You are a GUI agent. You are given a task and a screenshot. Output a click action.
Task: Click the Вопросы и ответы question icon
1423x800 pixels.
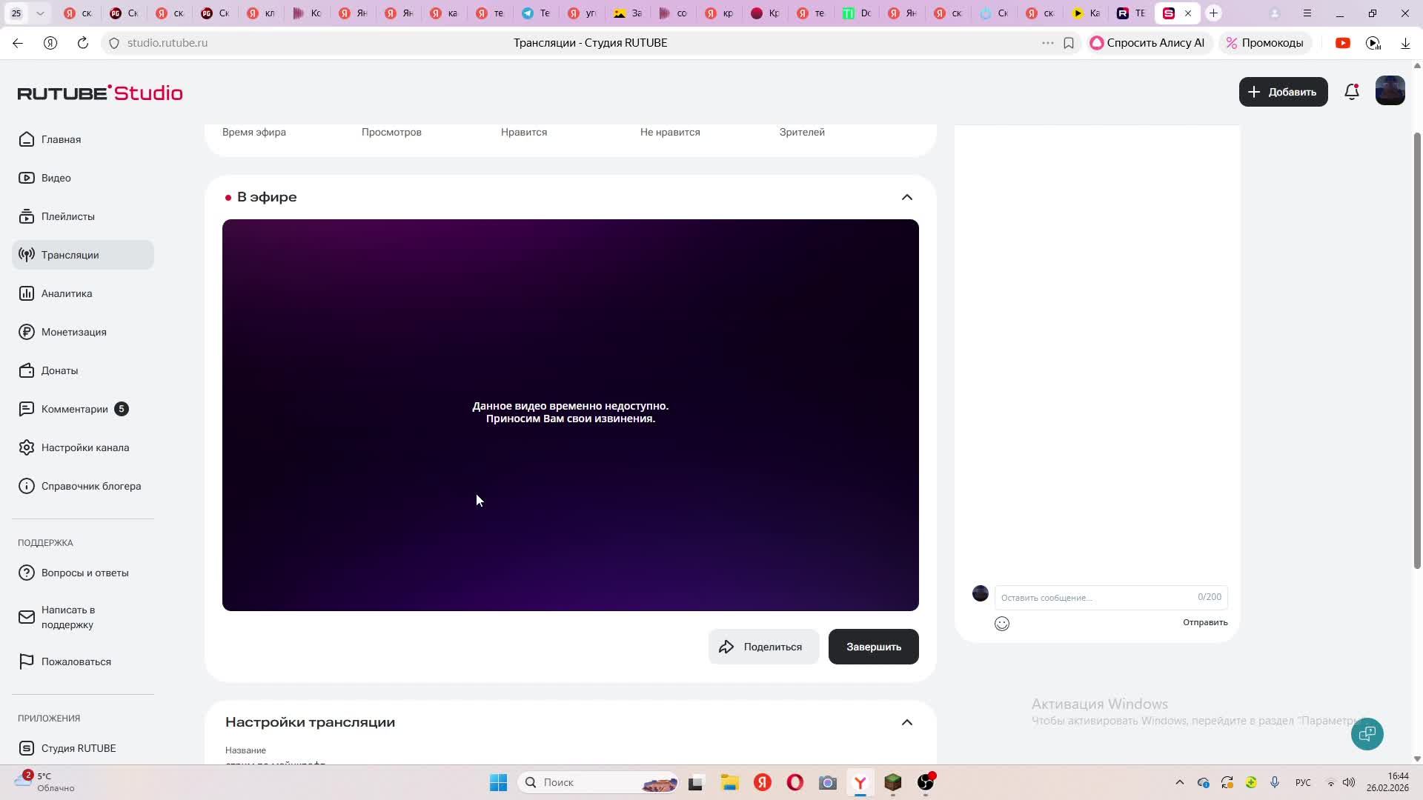pos(27,573)
